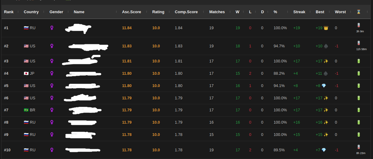Click the female gender symbol for rank #4
Screen dimensions: 373x159
(52, 74)
